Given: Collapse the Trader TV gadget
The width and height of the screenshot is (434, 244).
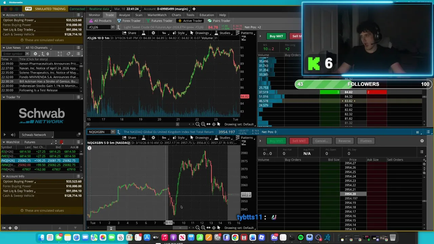Looking at the screenshot, I should coord(3,97).
